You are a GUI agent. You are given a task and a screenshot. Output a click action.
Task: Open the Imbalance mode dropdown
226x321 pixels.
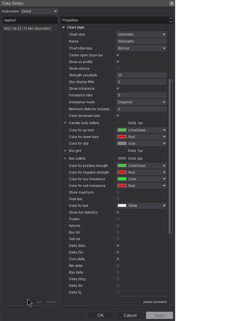coord(141,102)
